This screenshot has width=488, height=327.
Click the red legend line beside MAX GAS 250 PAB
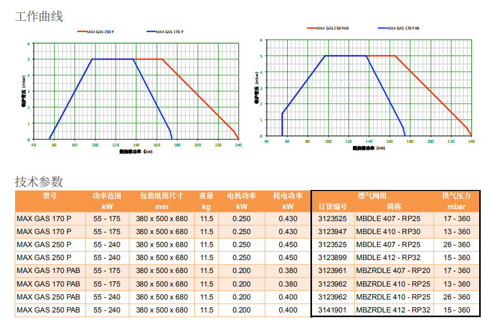pos(311,28)
